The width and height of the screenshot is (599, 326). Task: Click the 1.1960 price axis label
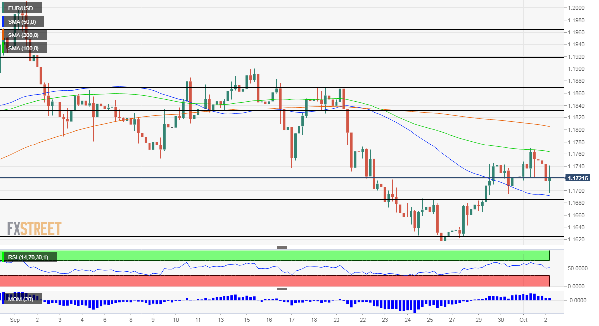tap(576, 32)
